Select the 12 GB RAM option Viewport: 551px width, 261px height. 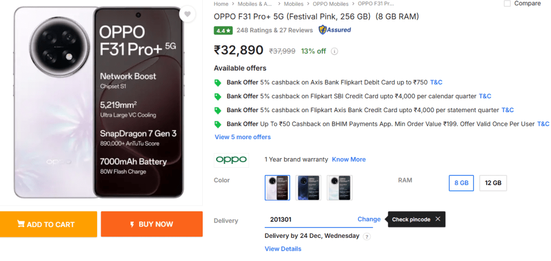[493, 183]
